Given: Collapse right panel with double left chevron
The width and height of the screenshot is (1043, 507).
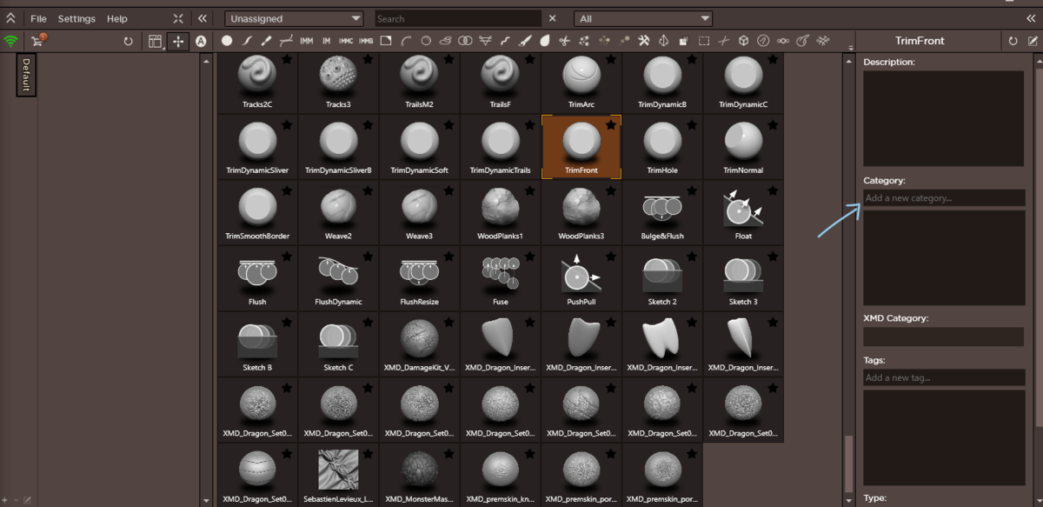Looking at the screenshot, I should [1031, 18].
